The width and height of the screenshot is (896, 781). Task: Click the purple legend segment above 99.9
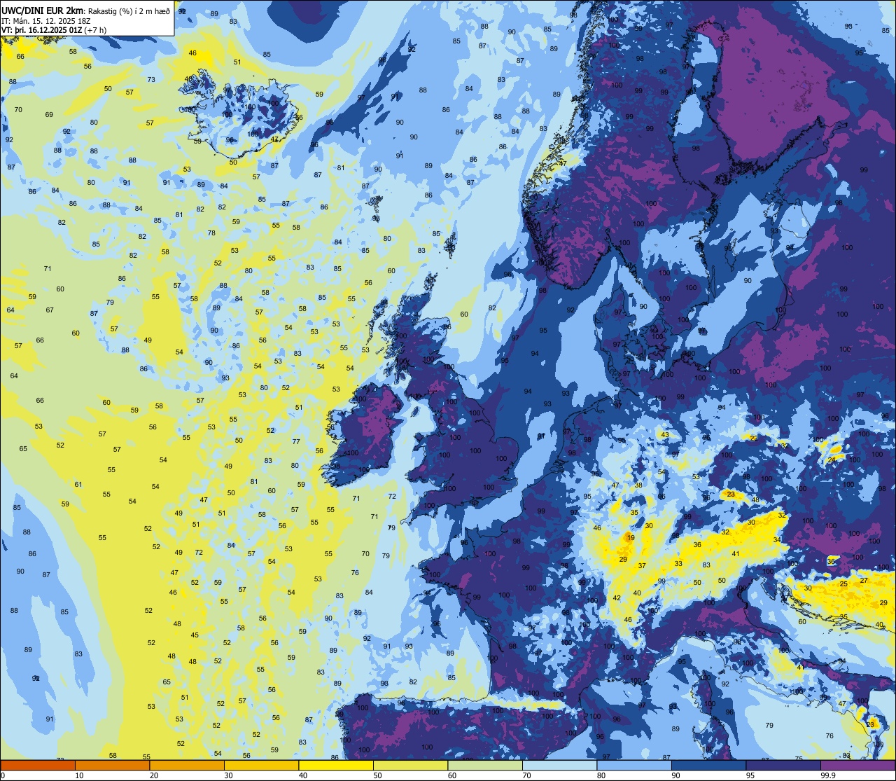(857, 766)
